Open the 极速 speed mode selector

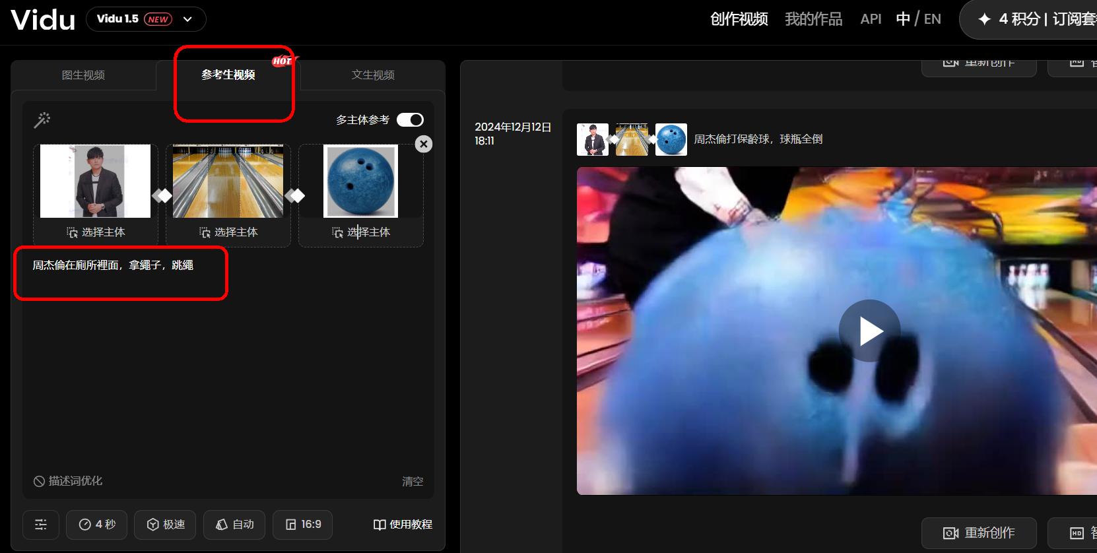click(166, 525)
